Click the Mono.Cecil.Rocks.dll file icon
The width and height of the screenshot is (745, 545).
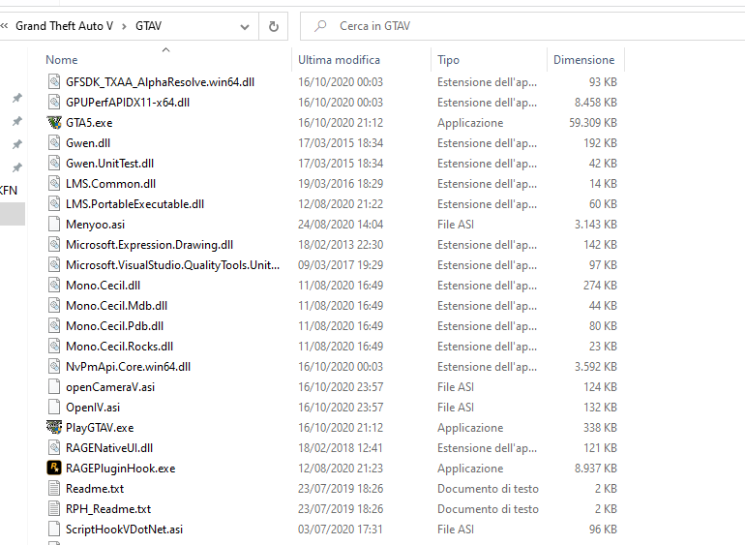54,347
